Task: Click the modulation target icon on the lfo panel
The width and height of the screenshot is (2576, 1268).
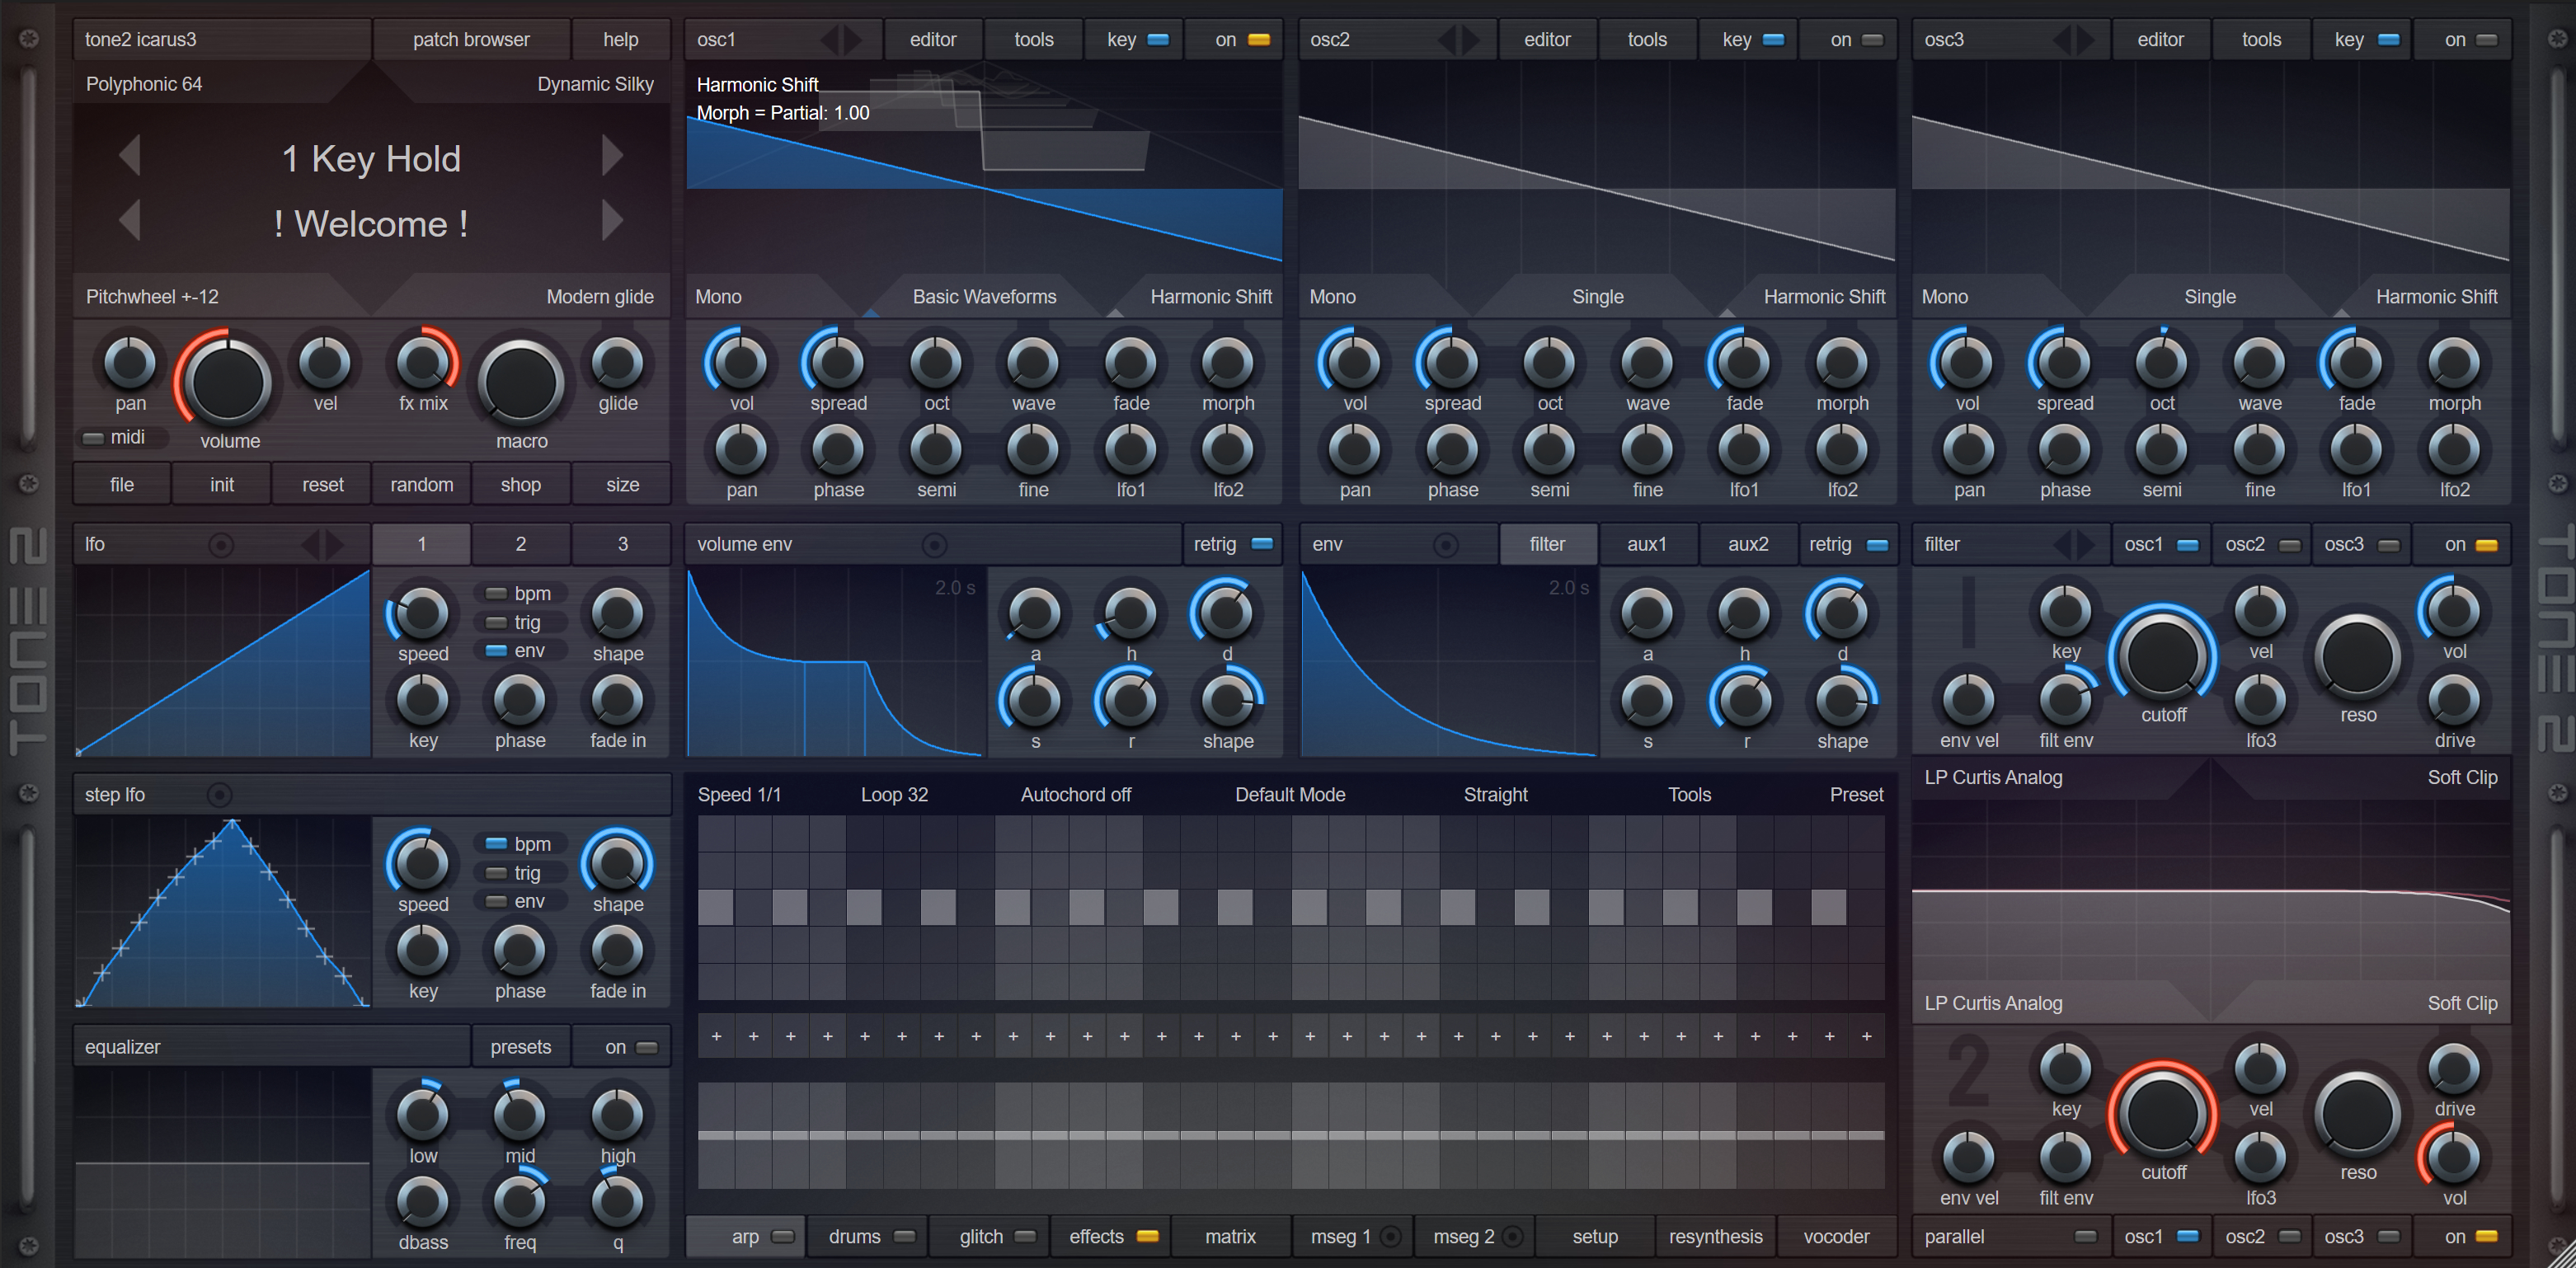Action: click(x=222, y=543)
